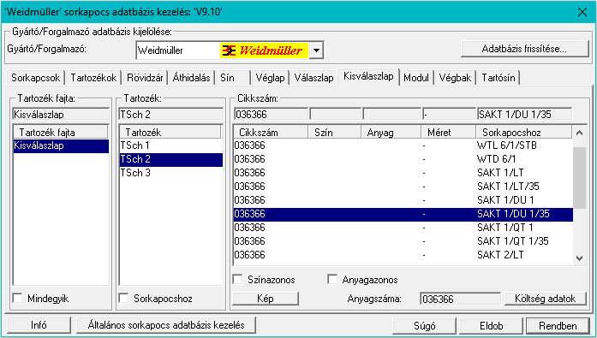597x338 pixels.
Task: Click the Szín filter field
Action: pos(336,114)
